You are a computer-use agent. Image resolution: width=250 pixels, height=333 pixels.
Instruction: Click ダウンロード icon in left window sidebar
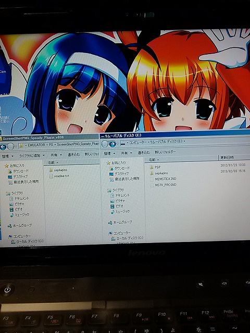pos(10,171)
